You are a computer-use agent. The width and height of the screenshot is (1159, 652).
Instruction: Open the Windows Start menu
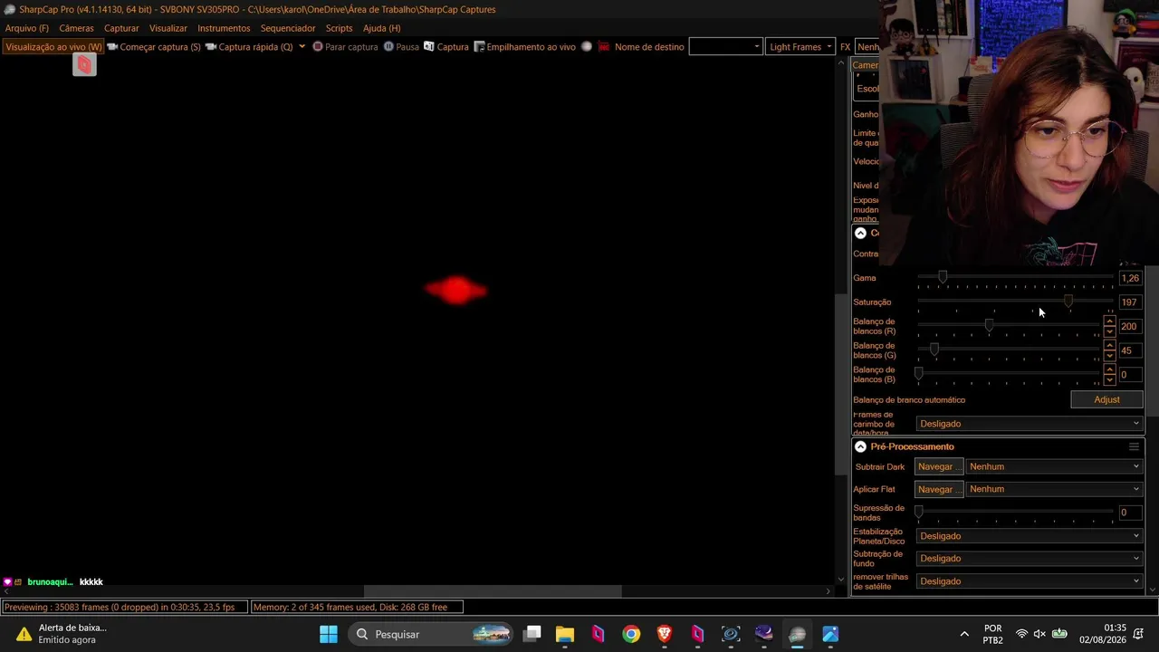(x=329, y=634)
